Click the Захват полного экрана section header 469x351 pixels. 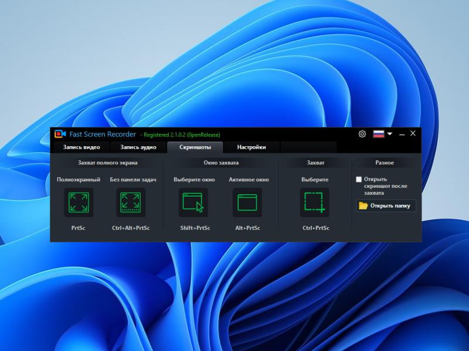108,163
